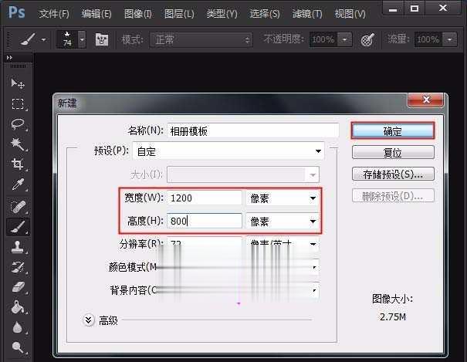Select the Blur tool
The width and height of the screenshot is (467, 362).
pos(18,327)
